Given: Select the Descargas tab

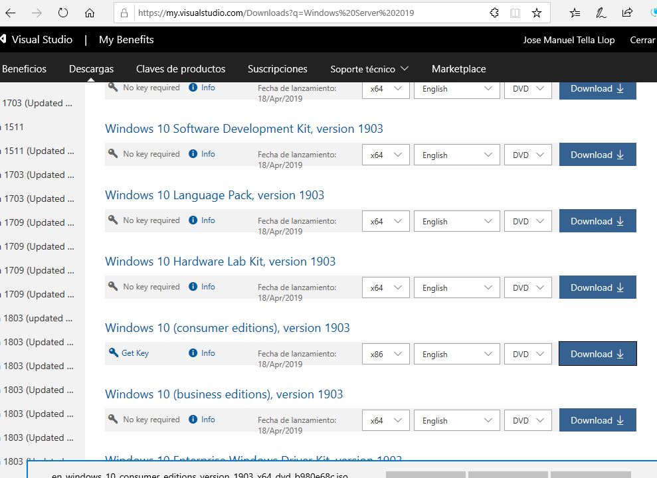Looking at the screenshot, I should 92,69.
